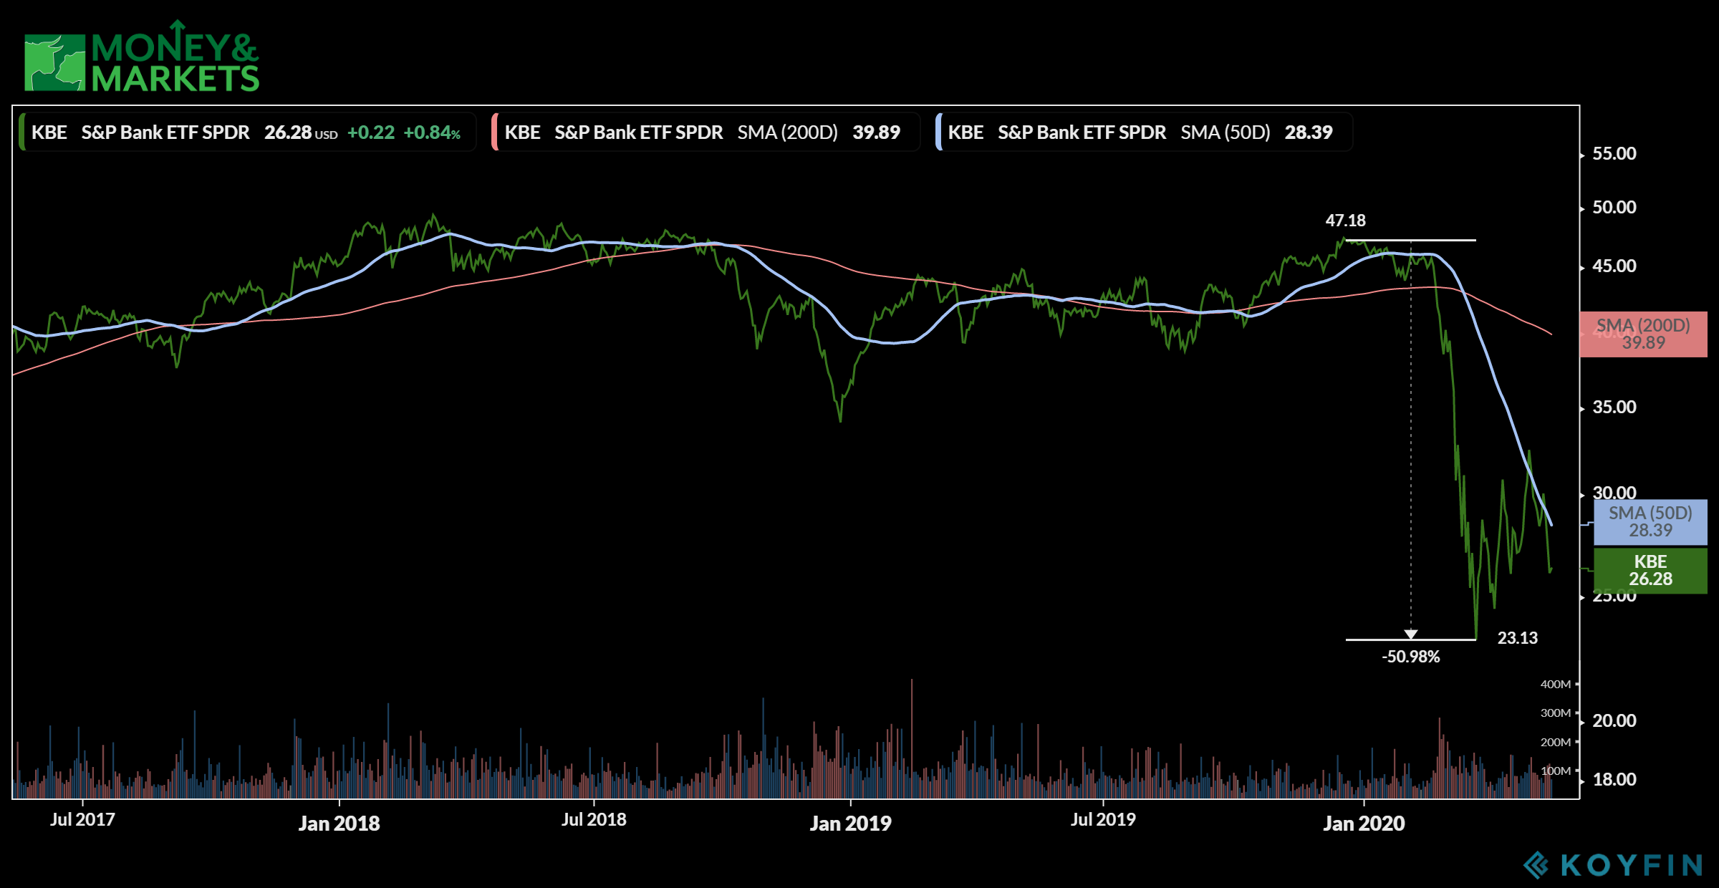This screenshot has width=1719, height=888.
Task: Click the SMA (50D) 28.39 axis tag
Action: click(1650, 522)
